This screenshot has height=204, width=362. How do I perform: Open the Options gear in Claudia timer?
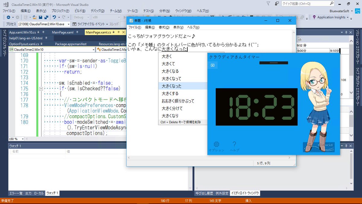[216, 144]
